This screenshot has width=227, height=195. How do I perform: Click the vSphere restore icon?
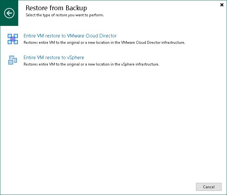click(x=13, y=60)
